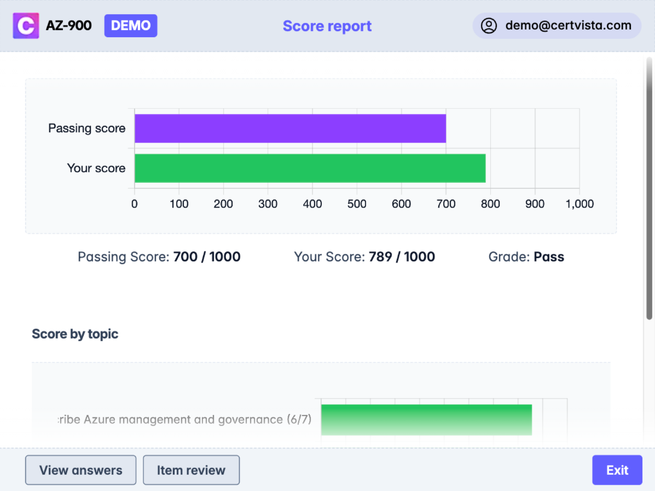Click the DEMO badge
655x491 pixels.
(130, 25)
